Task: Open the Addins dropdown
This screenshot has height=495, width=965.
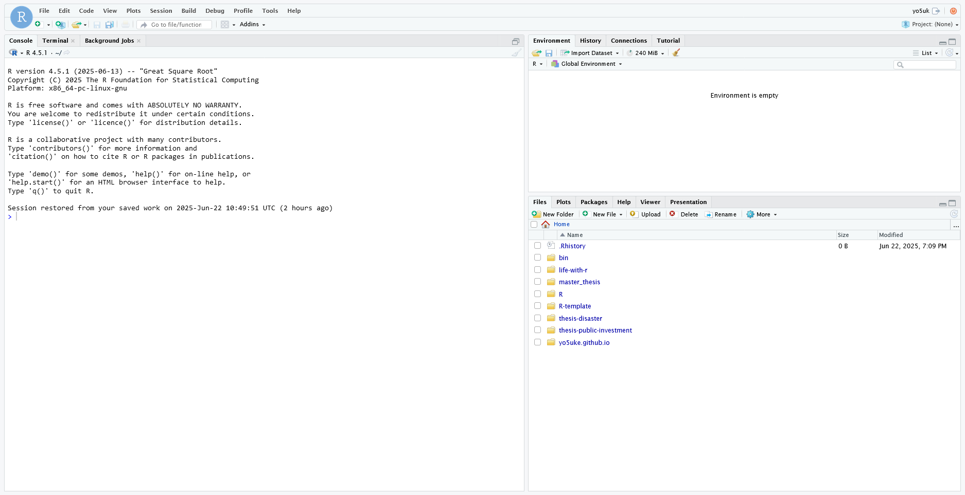Action: [252, 24]
